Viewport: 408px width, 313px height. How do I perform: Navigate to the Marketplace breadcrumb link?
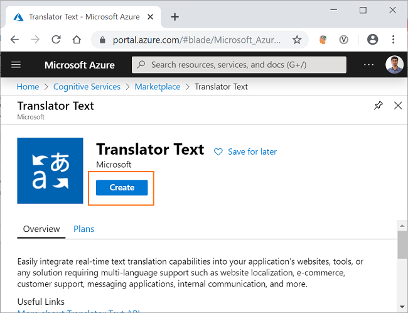pos(158,87)
